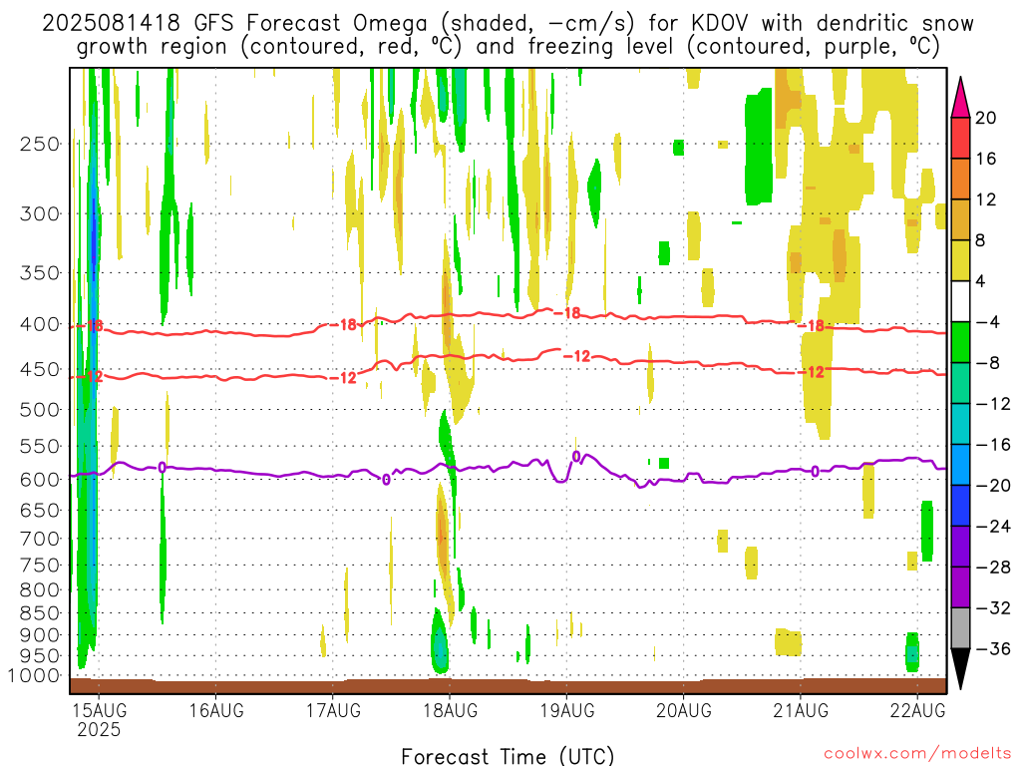The image size is (1021, 766).
Task: Select the 19AUG time axis label
Action: [x=566, y=710]
